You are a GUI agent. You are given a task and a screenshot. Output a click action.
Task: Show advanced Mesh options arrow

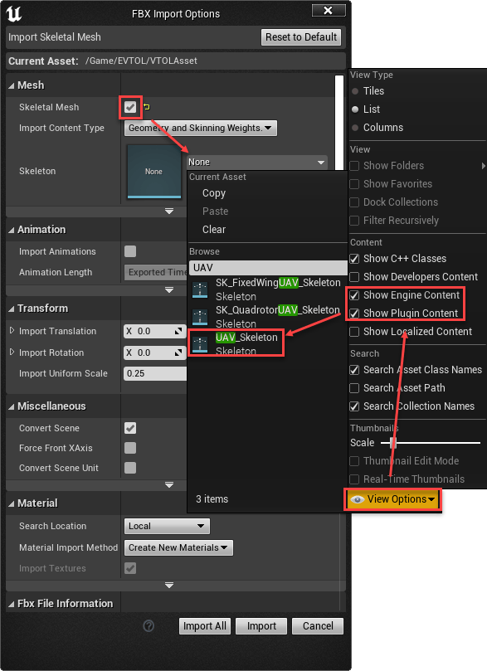tap(169, 212)
